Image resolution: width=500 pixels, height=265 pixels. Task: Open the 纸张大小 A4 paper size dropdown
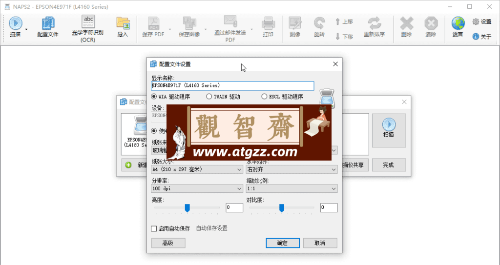click(x=197, y=170)
